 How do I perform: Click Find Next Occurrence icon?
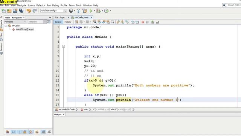[x=104, y=22]
